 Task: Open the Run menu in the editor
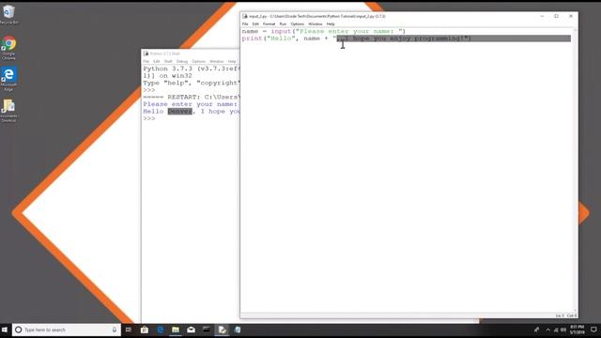click(283, 23)
